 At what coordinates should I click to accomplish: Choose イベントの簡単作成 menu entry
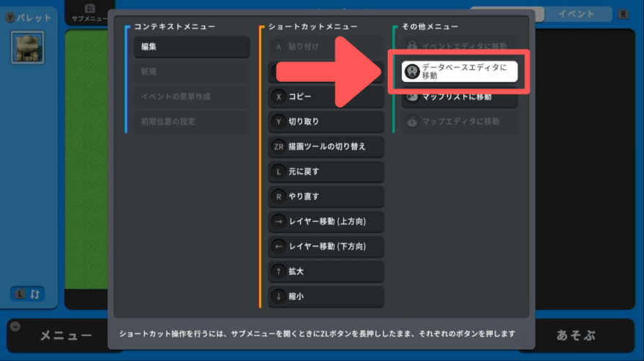pos(192,96)
